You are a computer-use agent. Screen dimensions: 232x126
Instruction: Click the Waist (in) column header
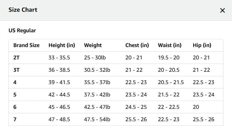point(169,45)
